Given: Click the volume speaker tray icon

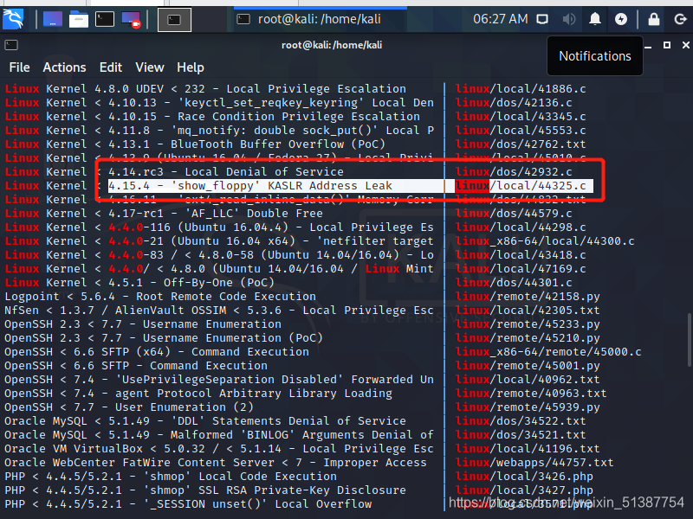Looking at the screenshot, I should (569, 19).
